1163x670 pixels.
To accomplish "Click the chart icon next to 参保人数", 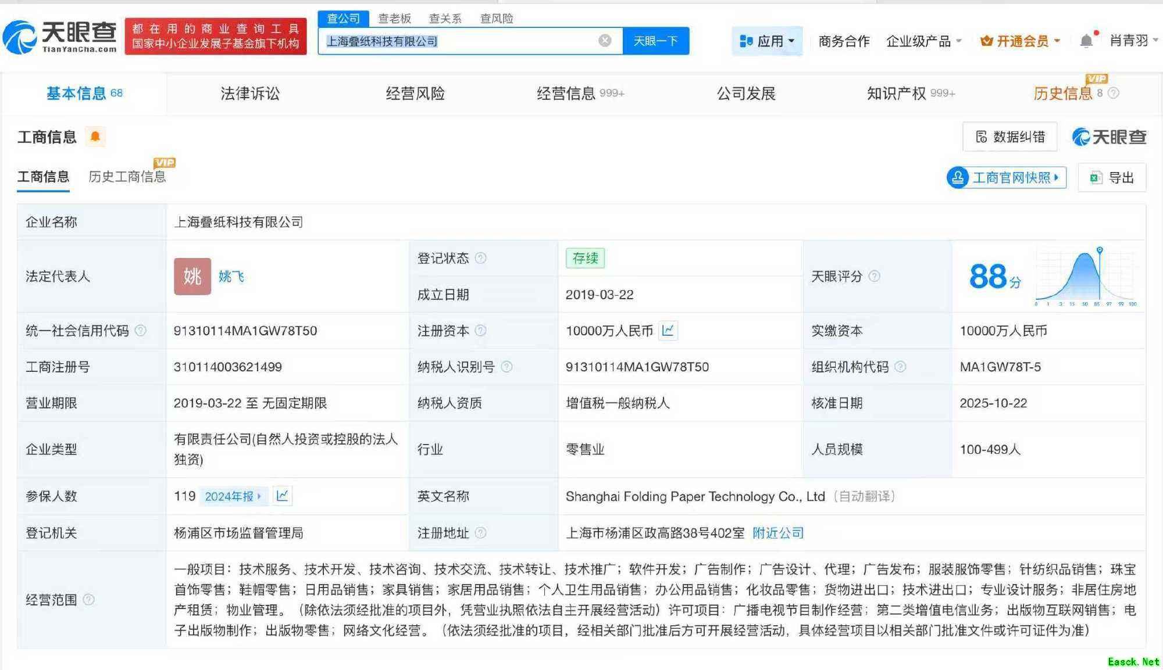I will (283, 496).
